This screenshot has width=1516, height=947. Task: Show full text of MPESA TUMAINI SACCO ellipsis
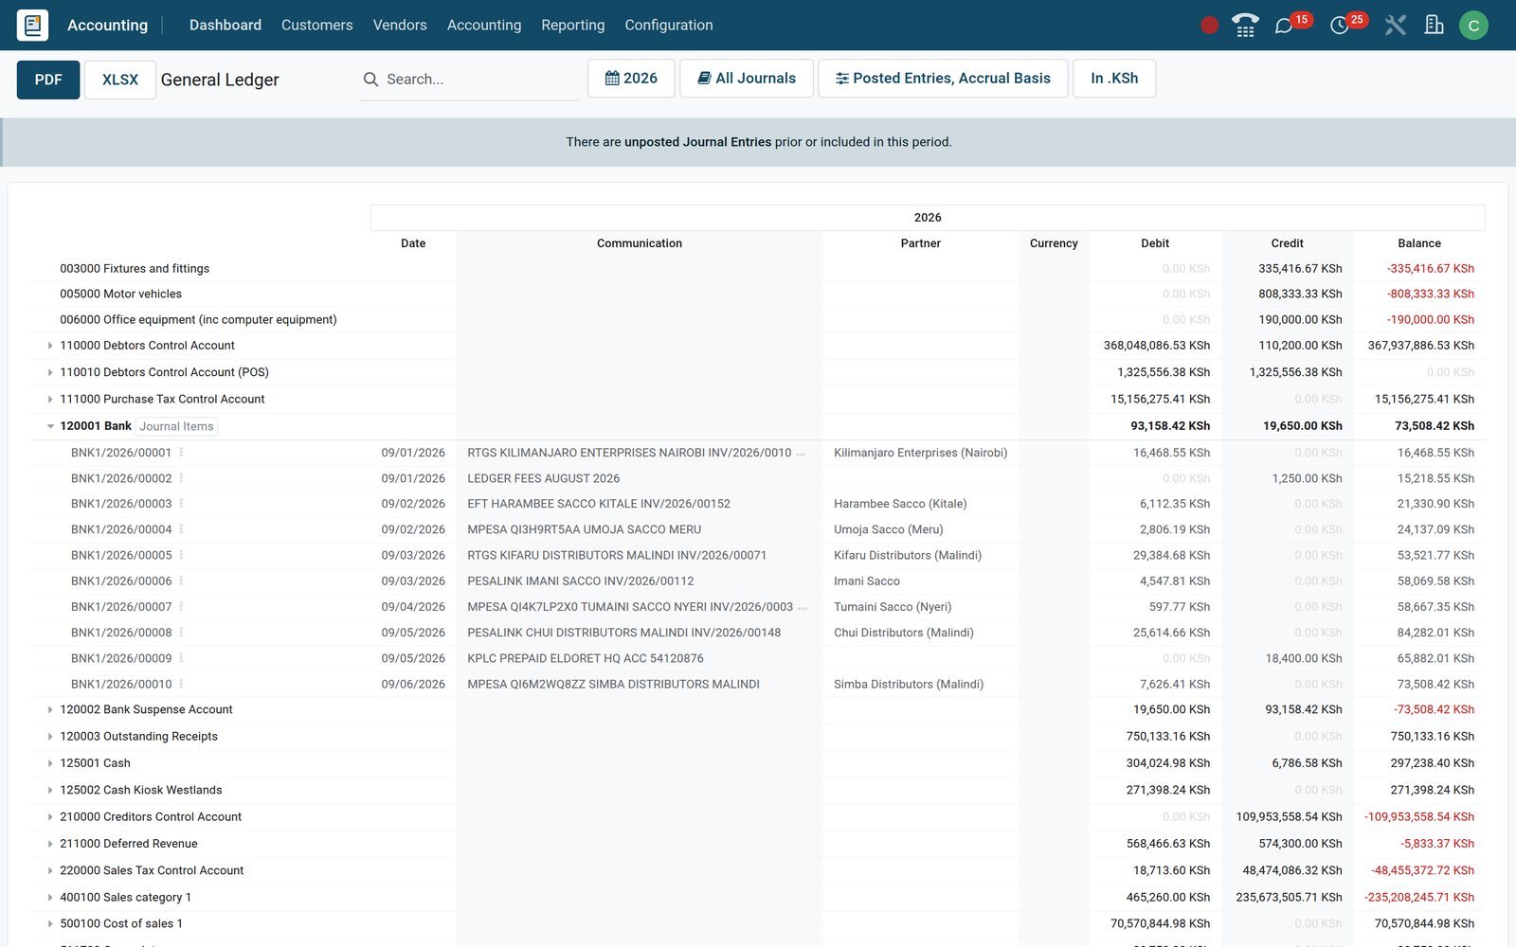click(803, 608)
